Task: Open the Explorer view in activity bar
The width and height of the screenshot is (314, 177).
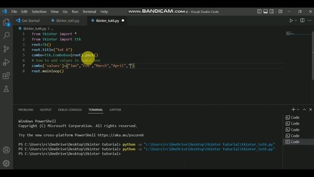Action: 6,22
